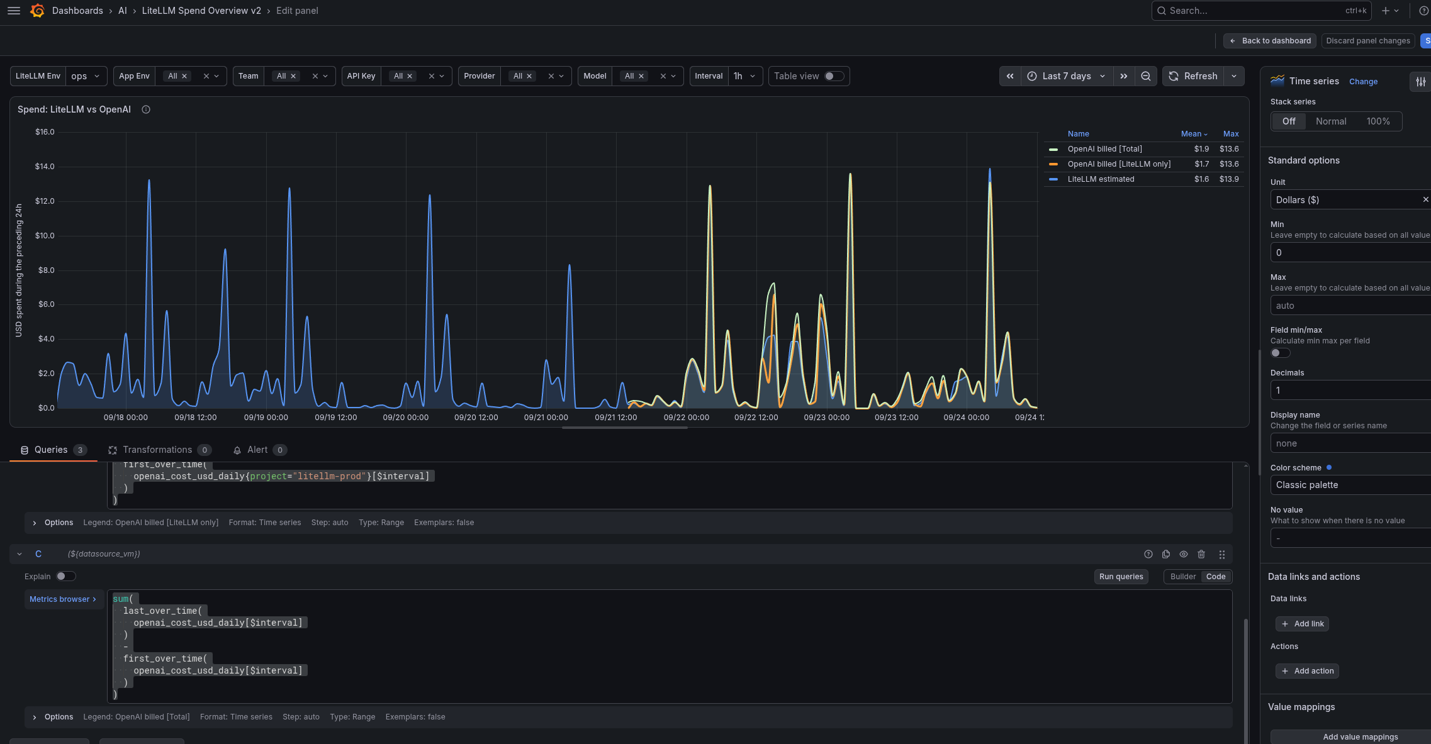
Task: Remove the All chip from Team
Action: pyautogui.click(x=293, y=76)
